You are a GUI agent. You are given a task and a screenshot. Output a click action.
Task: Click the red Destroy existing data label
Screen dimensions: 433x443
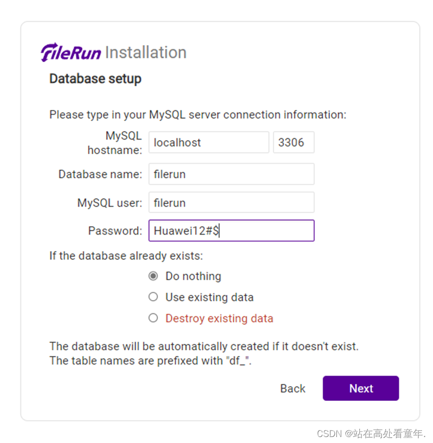tap(219, 318)
